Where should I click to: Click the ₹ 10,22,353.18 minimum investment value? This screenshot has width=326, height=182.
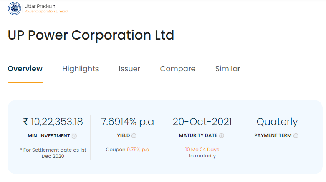coord(53,122)
